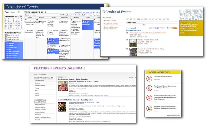Click JAN month tab
Screen dimensions: 208x128
pos(142,19)
